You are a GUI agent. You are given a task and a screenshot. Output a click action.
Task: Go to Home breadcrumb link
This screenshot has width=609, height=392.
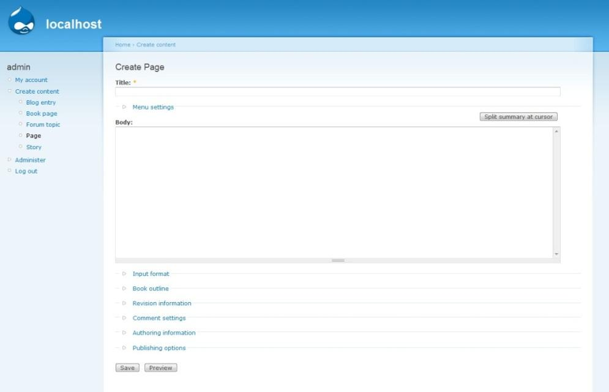coord(123,45)
